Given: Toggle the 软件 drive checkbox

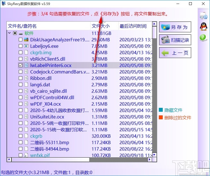Looking at the screenshot, I should pos(15,33).
